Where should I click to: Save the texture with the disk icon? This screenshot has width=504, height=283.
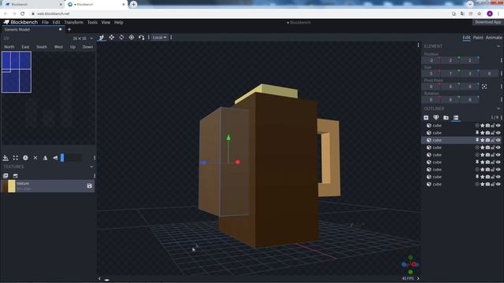coord(89,186)
